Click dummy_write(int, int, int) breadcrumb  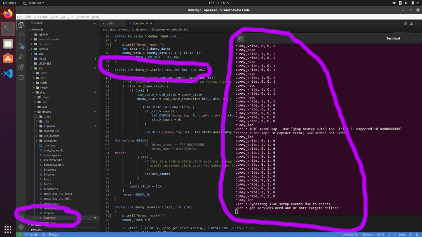[x=172, y=30]
